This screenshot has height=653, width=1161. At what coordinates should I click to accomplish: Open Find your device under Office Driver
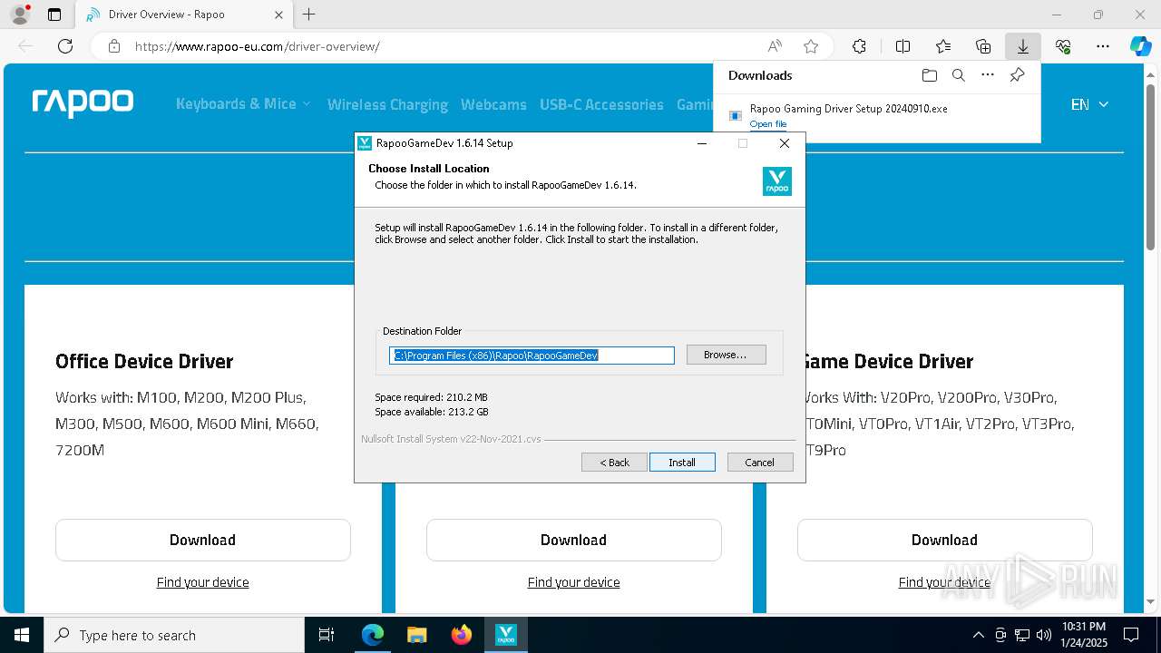202,582
